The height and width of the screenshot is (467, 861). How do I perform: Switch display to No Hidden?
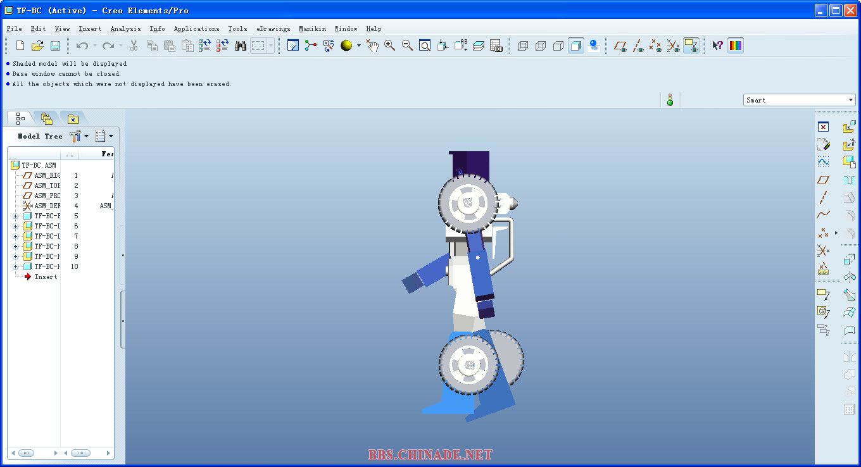pyautogui.click(x=558, y=46)
